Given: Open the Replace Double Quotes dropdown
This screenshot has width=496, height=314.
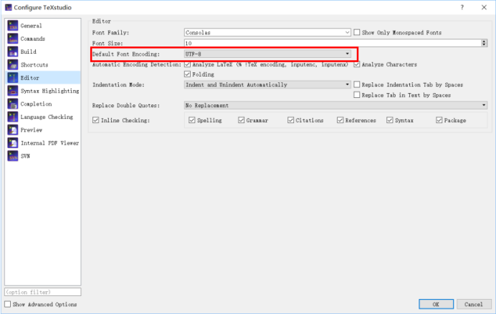Looking at the screenshot, I should 335,105.
